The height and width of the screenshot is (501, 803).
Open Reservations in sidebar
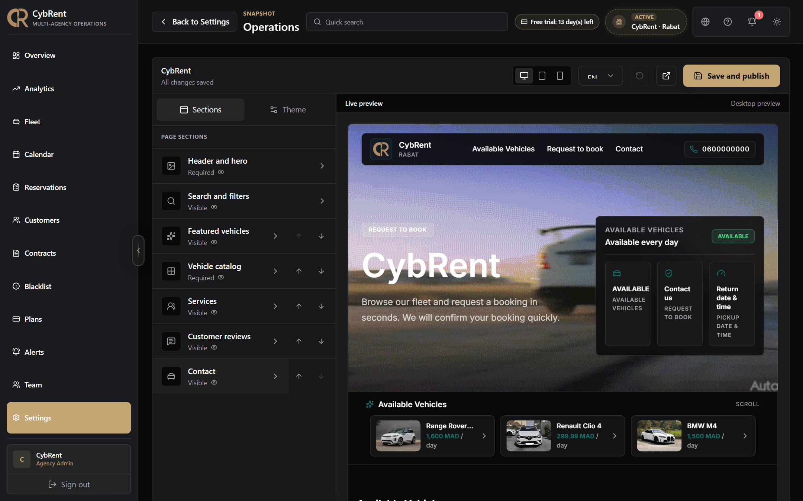[69, 187]
